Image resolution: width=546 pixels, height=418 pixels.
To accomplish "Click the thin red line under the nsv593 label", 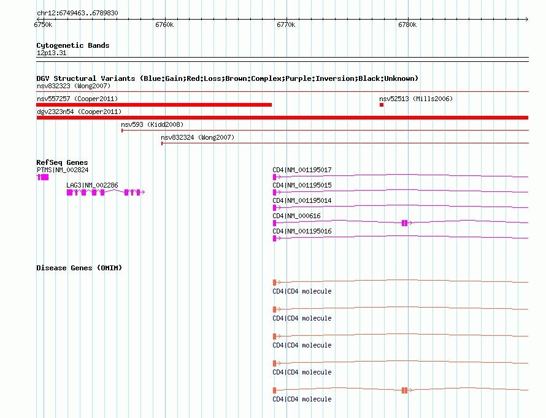I will (325, 131).
